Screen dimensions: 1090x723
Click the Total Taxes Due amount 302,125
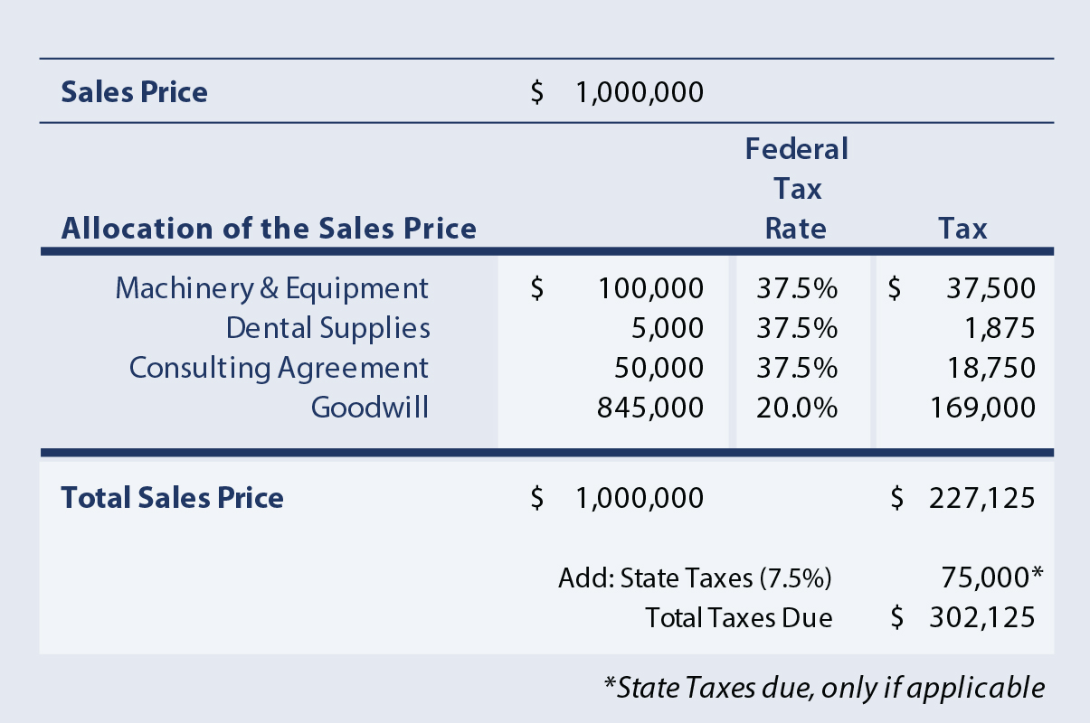[981, 617]
